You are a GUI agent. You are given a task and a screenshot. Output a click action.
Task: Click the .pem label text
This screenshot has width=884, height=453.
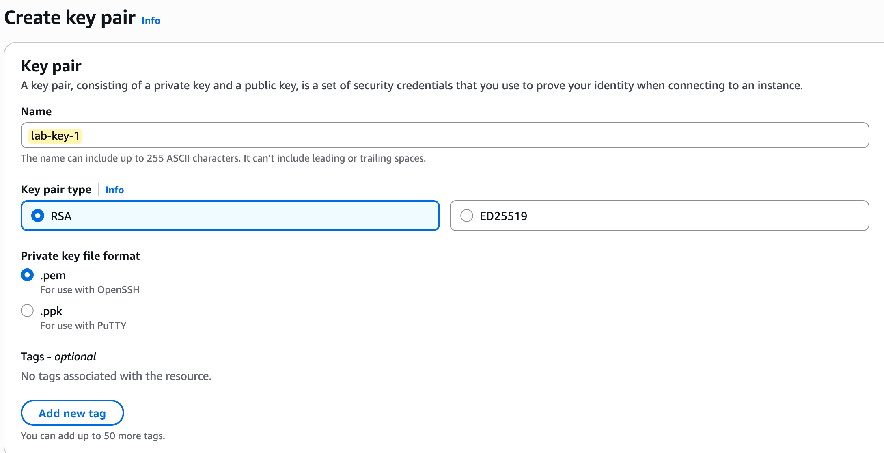(53, 275)
